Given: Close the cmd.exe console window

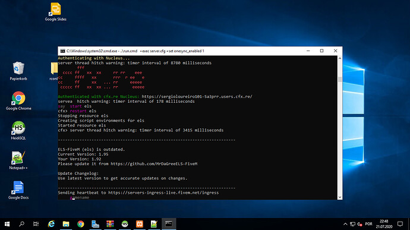Looking at the screenshot, I should [336, 51].
